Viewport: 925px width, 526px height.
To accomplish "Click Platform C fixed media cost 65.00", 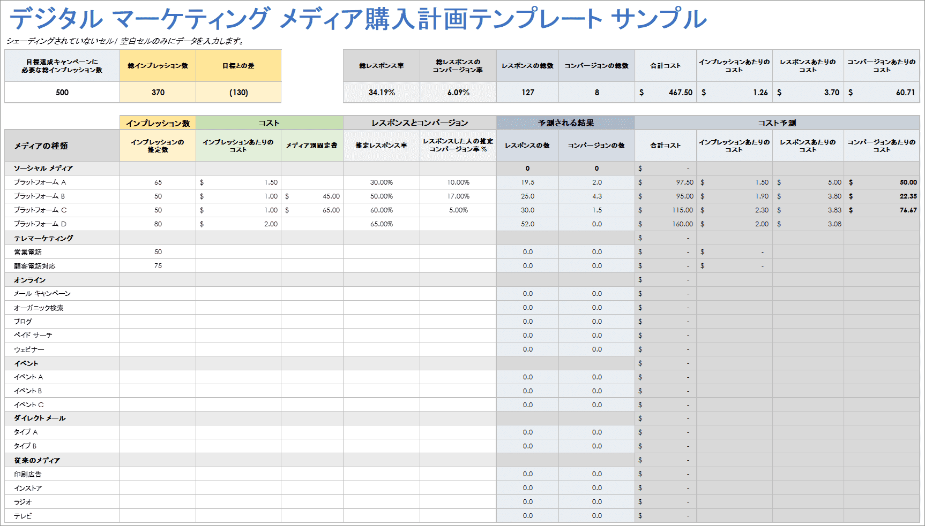I will pyautogui.click(x=312, y=210).
